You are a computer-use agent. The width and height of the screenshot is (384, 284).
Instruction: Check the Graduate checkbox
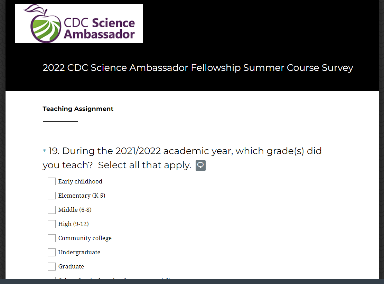click(x=51, y=266)
